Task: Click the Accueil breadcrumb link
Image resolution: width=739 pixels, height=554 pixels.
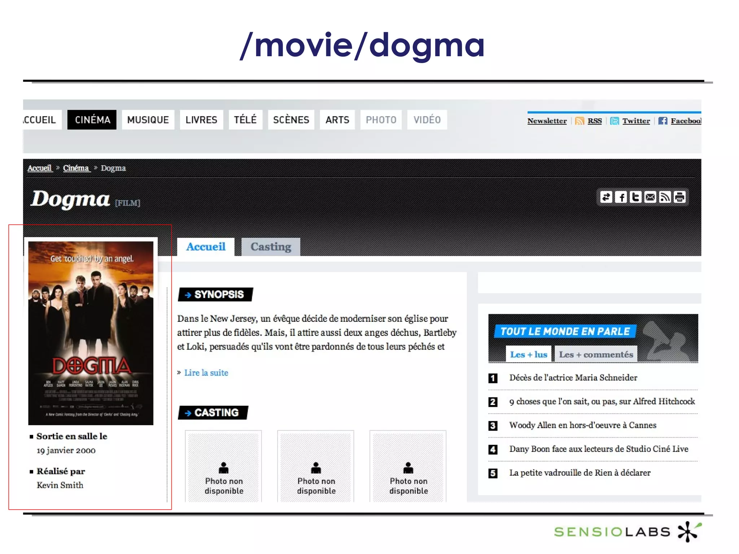Action: (40, 168)
